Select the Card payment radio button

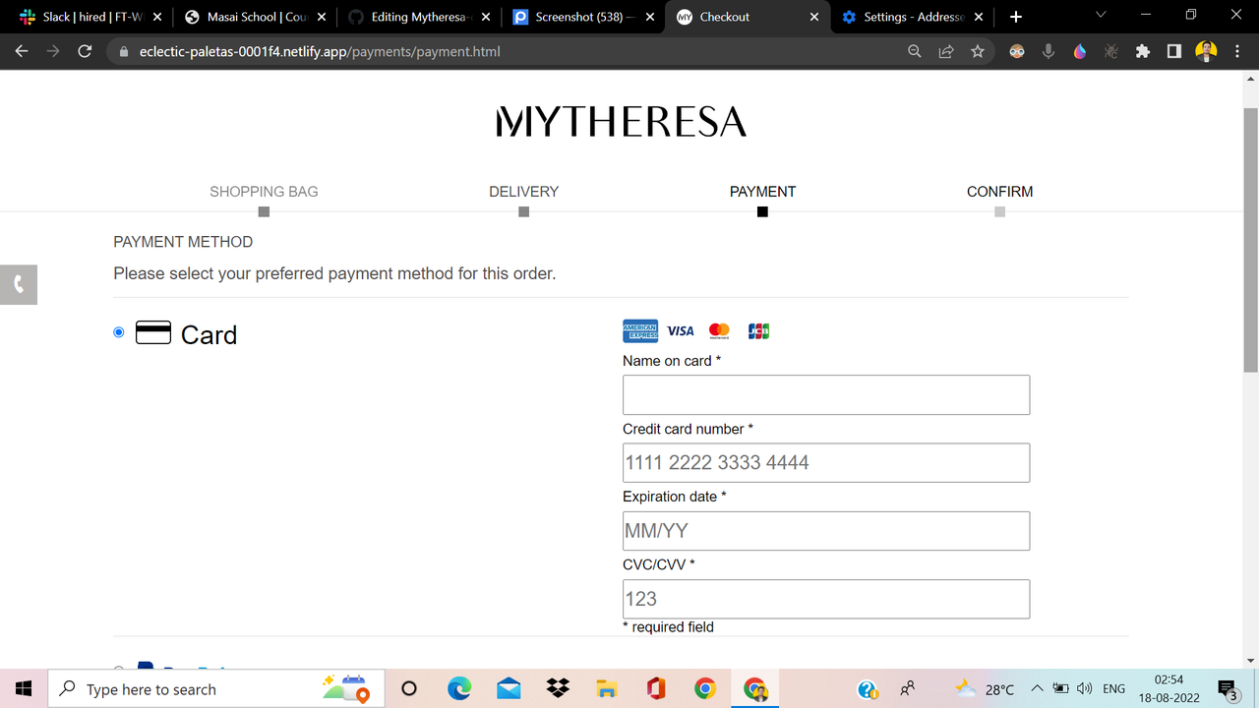point(119,332)
